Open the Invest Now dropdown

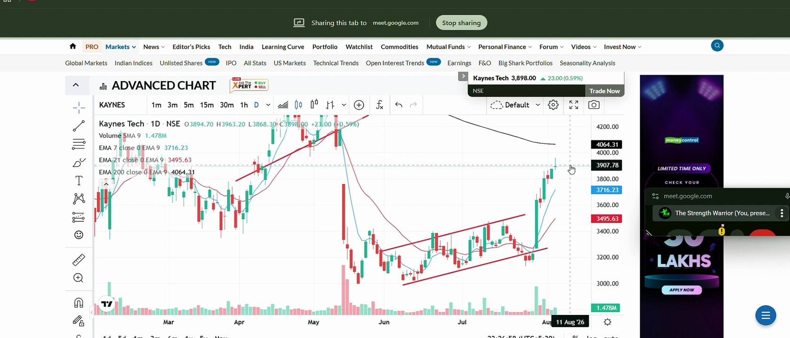tap(622, 46)
